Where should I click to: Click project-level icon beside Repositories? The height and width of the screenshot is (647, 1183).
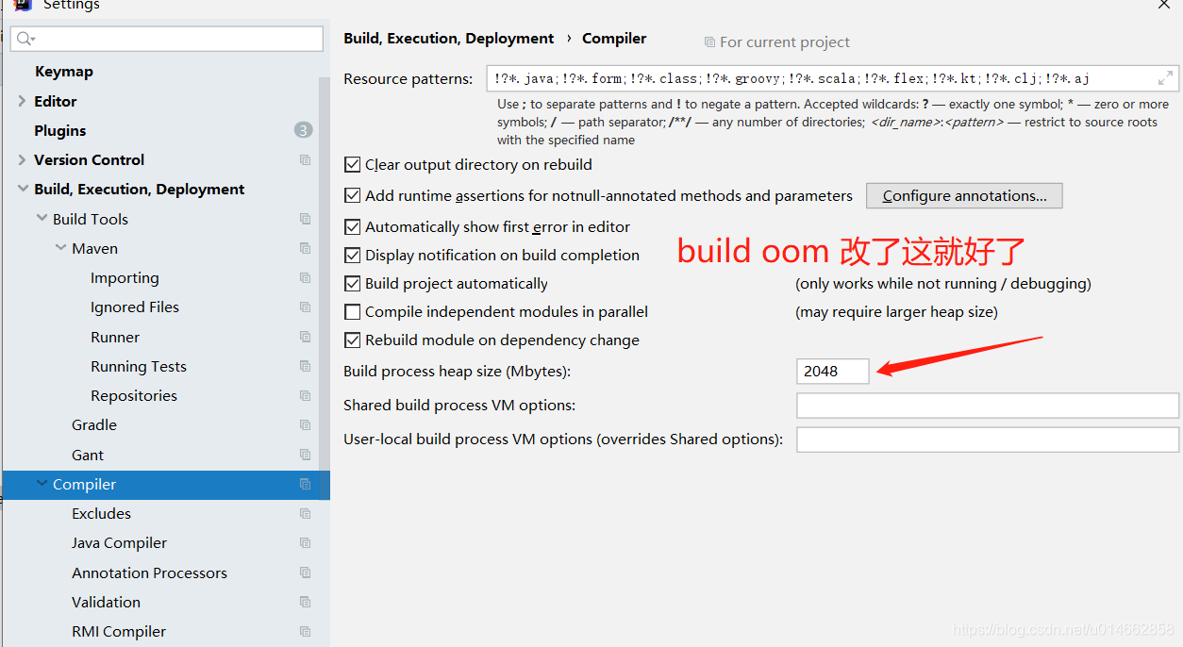tap(305, 396)
